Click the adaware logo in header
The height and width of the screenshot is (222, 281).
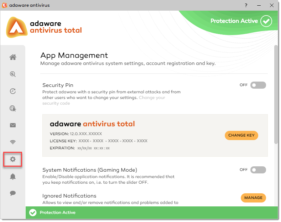[x=17, y=27]
